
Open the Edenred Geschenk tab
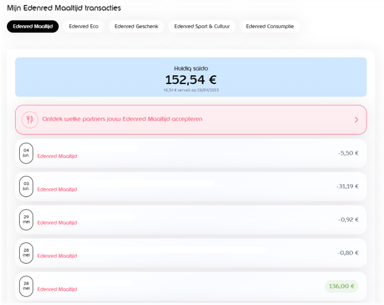click(136, 27)
